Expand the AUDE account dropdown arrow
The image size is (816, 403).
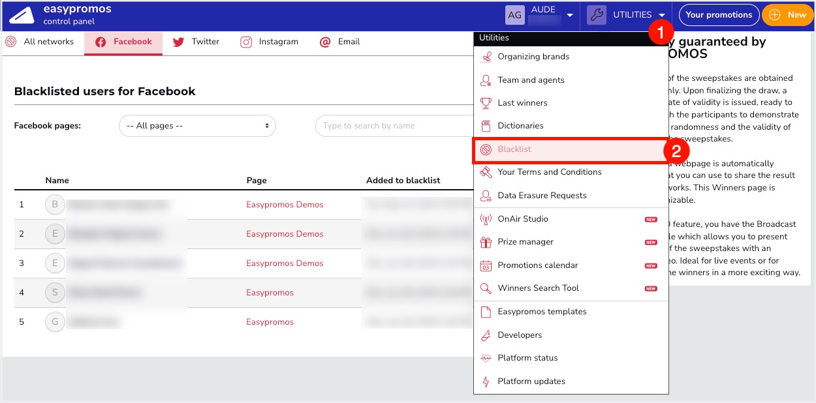[570, 15]
